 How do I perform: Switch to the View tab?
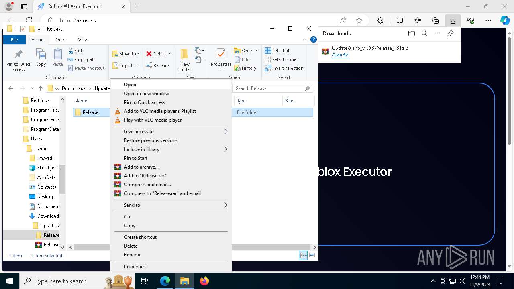83,40
